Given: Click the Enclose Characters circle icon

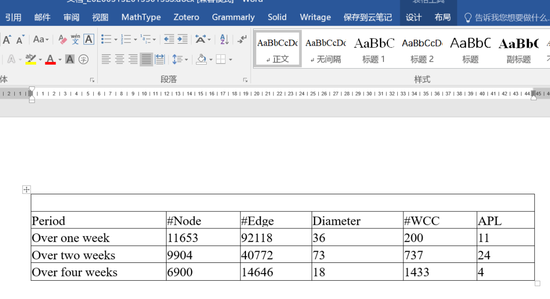Looking at the screenshot, I should pos(84,59).
